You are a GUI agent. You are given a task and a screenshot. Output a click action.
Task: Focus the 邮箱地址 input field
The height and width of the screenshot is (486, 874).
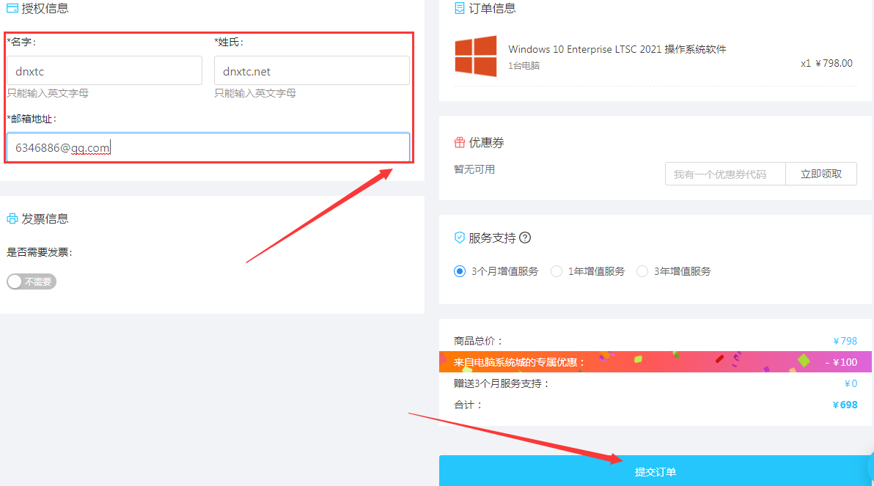pyautogui.click(x=208, y=147)
